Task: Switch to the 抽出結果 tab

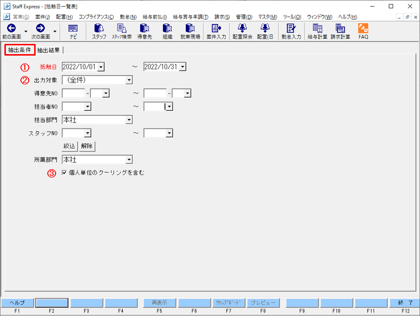Action: (48, 50)
